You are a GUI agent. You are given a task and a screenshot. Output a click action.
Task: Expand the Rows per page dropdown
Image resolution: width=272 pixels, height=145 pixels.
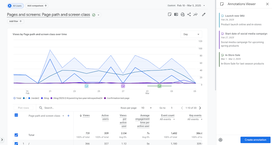click(146, 108)
